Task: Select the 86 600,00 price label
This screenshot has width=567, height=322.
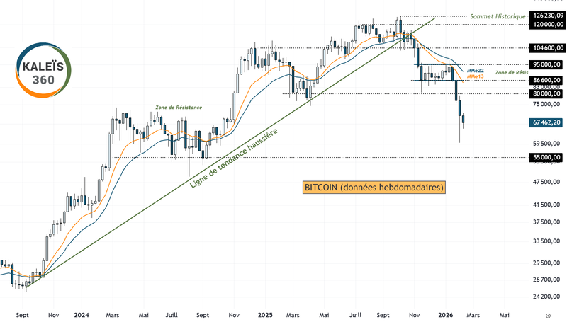Action: pos(546,80)
